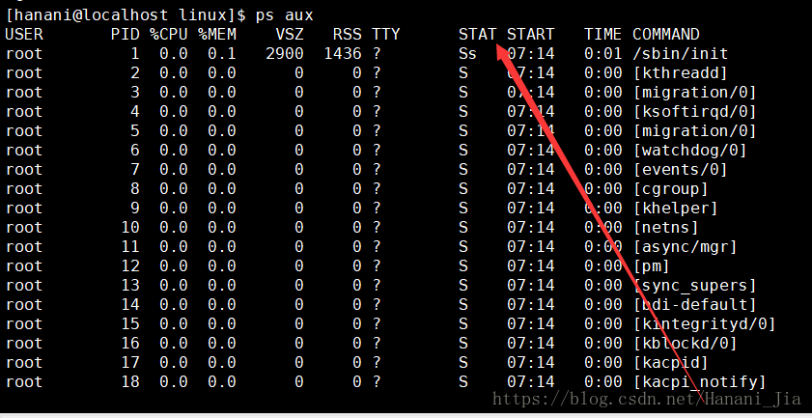Click the STAT column header
Image resolution: width=812 pixels, height=418 pixels.
[478, 34]
